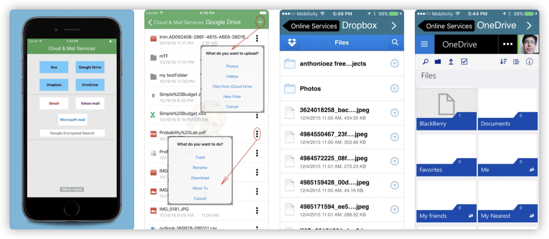Image resolution: width=549 pixels, height=239 pixels.
Task: Open the Dropbox service button on phone
Action: pos(54,85)
